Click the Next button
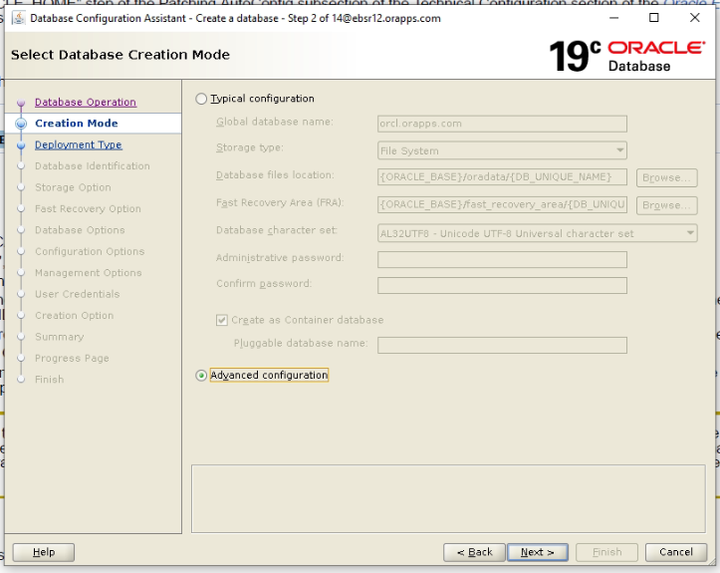720x573 pixels. pos(537,552)
